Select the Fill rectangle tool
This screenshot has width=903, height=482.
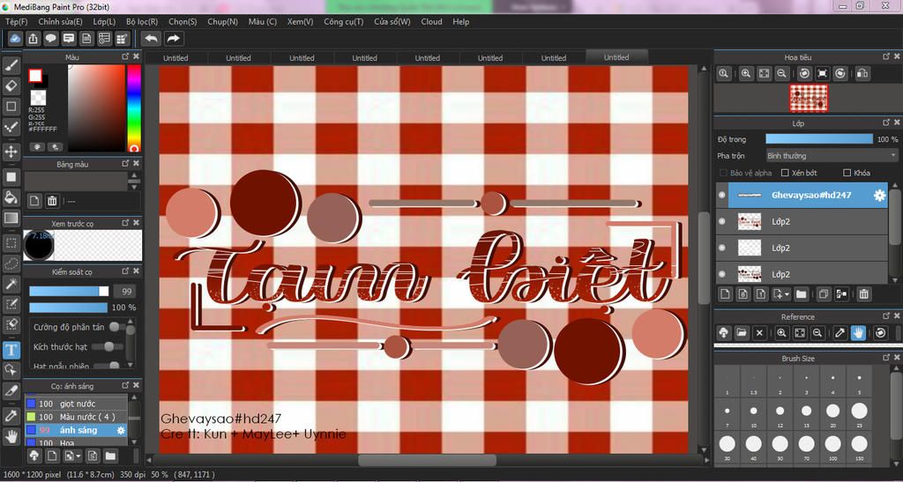click(x=11, y=177)
